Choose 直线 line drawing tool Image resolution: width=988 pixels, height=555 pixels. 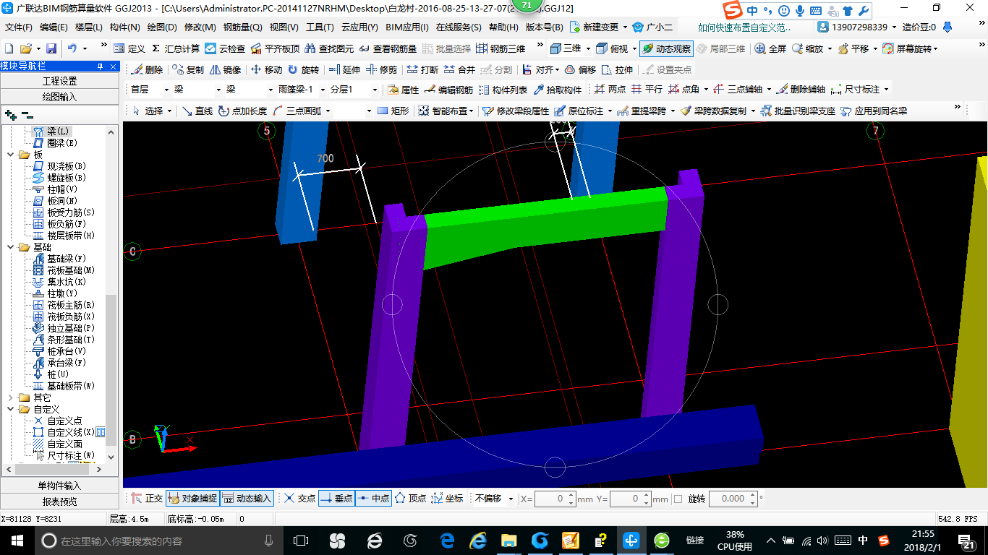click(197, 111)
